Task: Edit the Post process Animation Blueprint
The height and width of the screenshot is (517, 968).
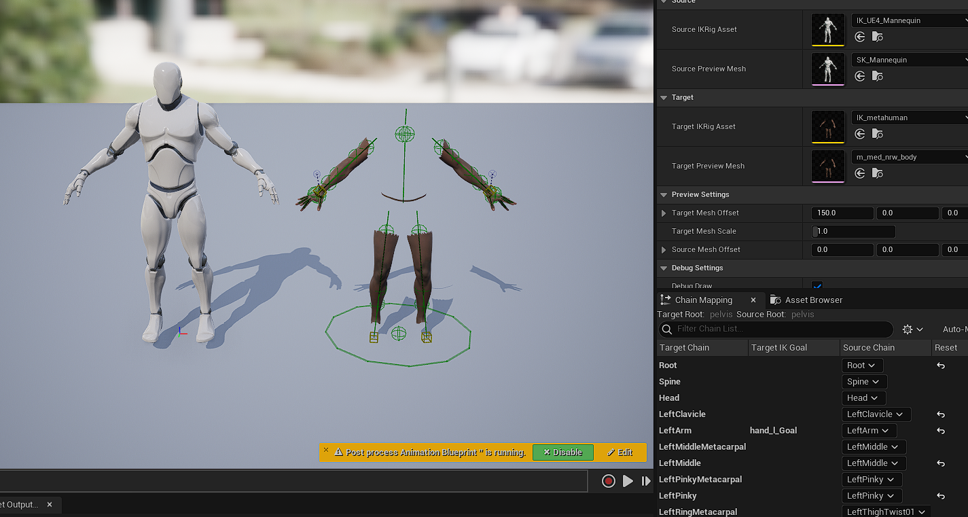Action: point(620,452)
